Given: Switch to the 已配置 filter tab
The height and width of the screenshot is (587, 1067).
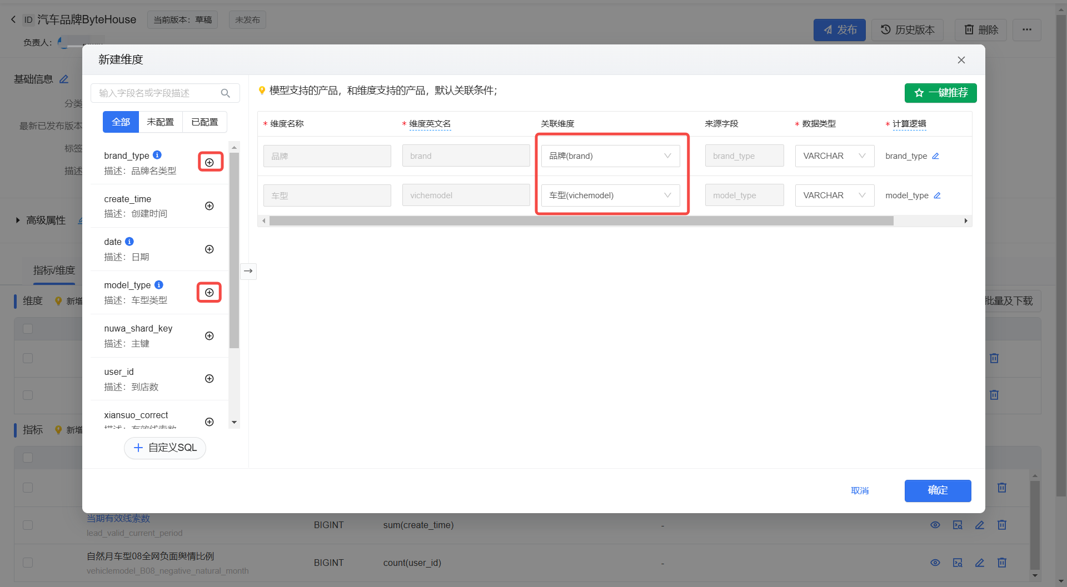Looking at the screenshot, I should point(205,122).
